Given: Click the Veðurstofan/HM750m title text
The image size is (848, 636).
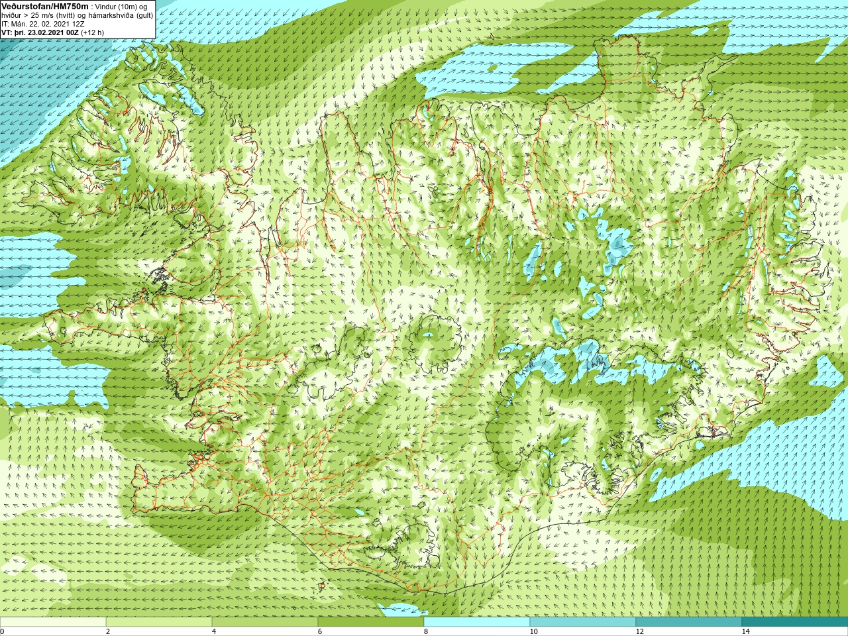Looking at the screenshot, I should click(x=45, y=6).
